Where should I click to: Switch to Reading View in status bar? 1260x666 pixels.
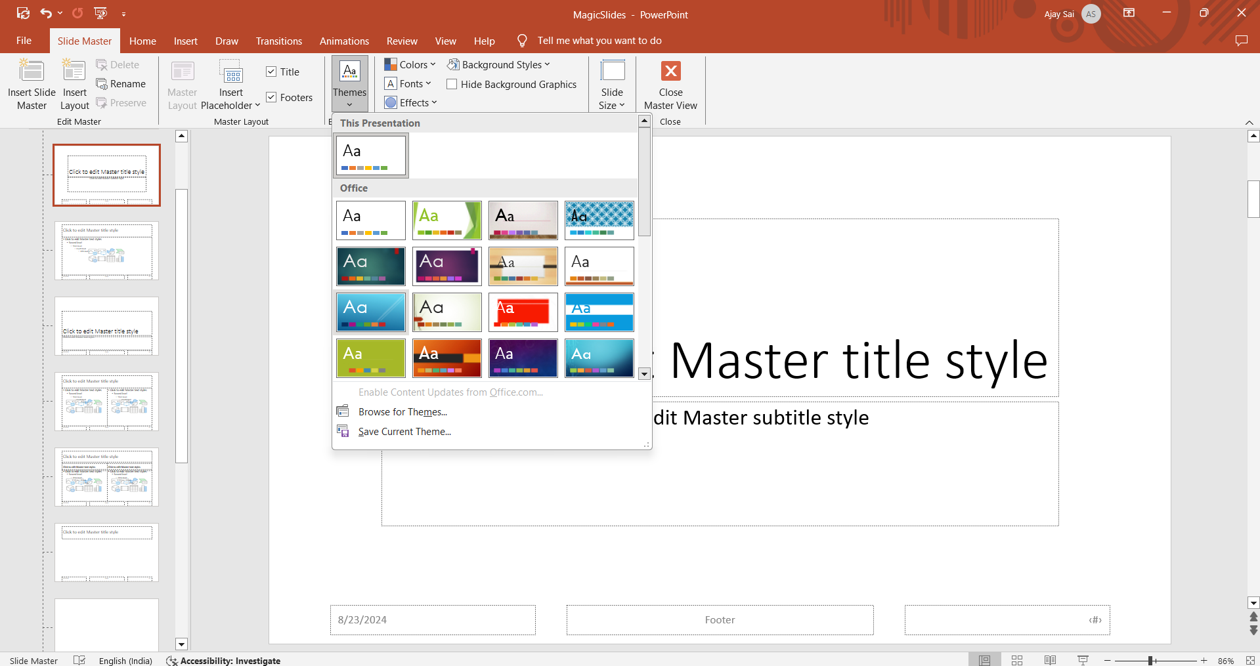coord(1050,660)
